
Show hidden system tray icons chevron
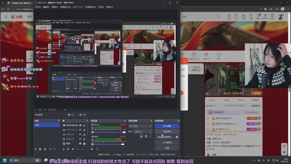(254, 160)
